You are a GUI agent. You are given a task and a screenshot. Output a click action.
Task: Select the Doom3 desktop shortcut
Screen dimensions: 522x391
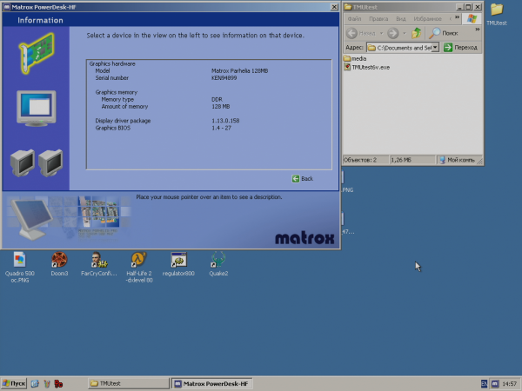click(59, 264)
